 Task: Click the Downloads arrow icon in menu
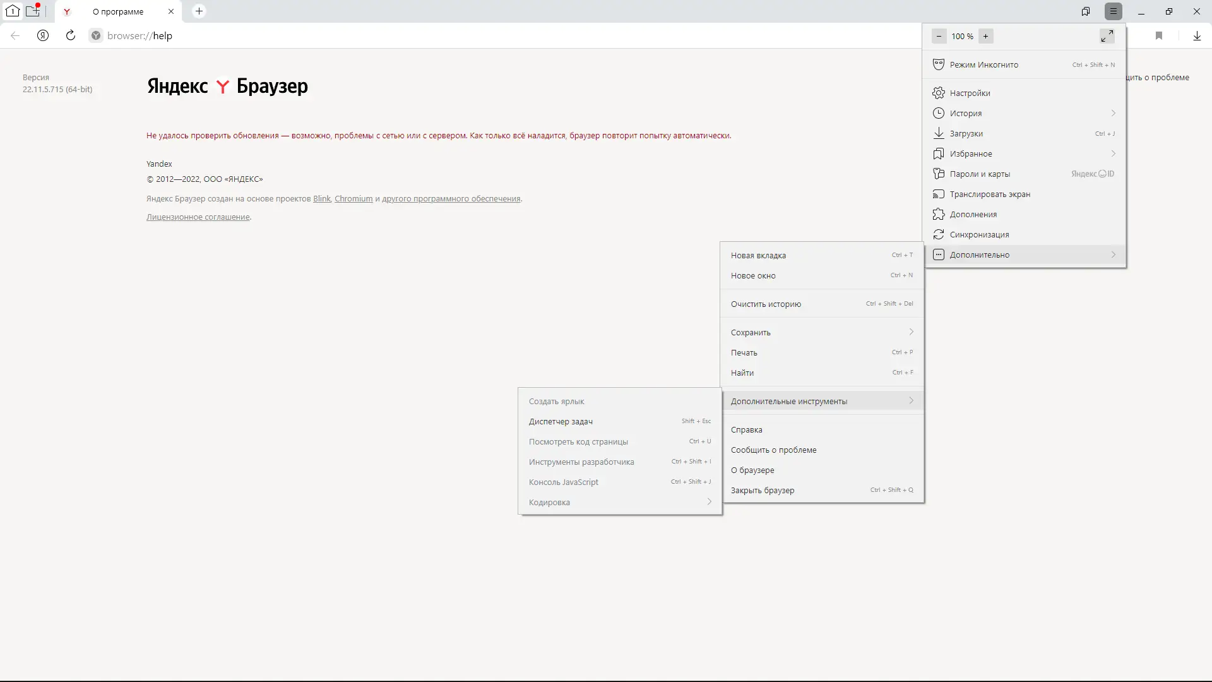click(x=939, y=133)
